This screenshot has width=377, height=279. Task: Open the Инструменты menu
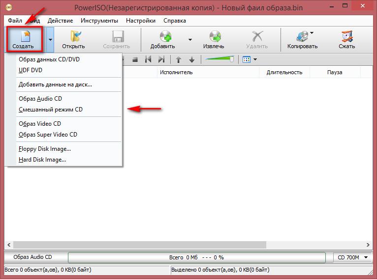point(99,21)
